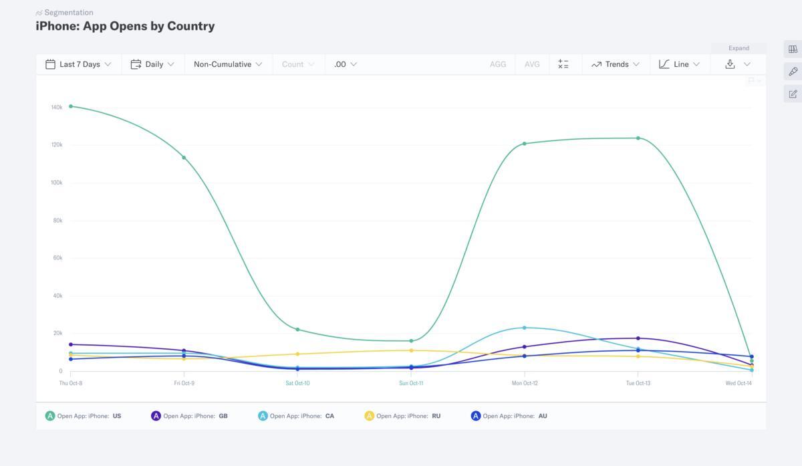Click the US data point on Mon Oct-12

click(525, 144)
